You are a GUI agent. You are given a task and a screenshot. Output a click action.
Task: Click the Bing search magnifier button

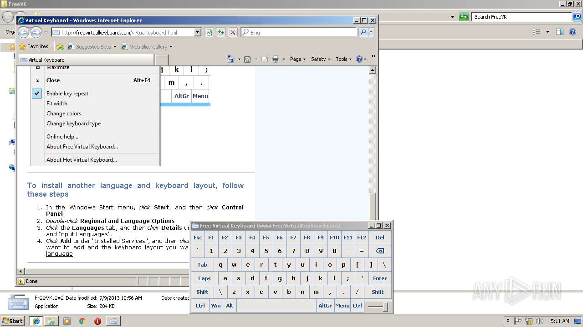(x=363, y=32)
